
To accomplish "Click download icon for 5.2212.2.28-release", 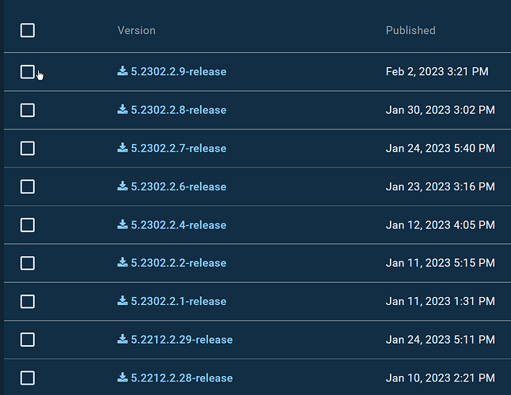I will click(123, 378).
